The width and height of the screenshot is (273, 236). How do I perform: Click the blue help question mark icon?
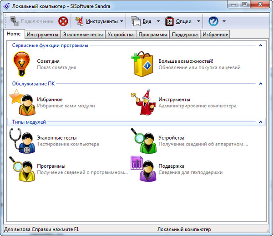point(213,21)
